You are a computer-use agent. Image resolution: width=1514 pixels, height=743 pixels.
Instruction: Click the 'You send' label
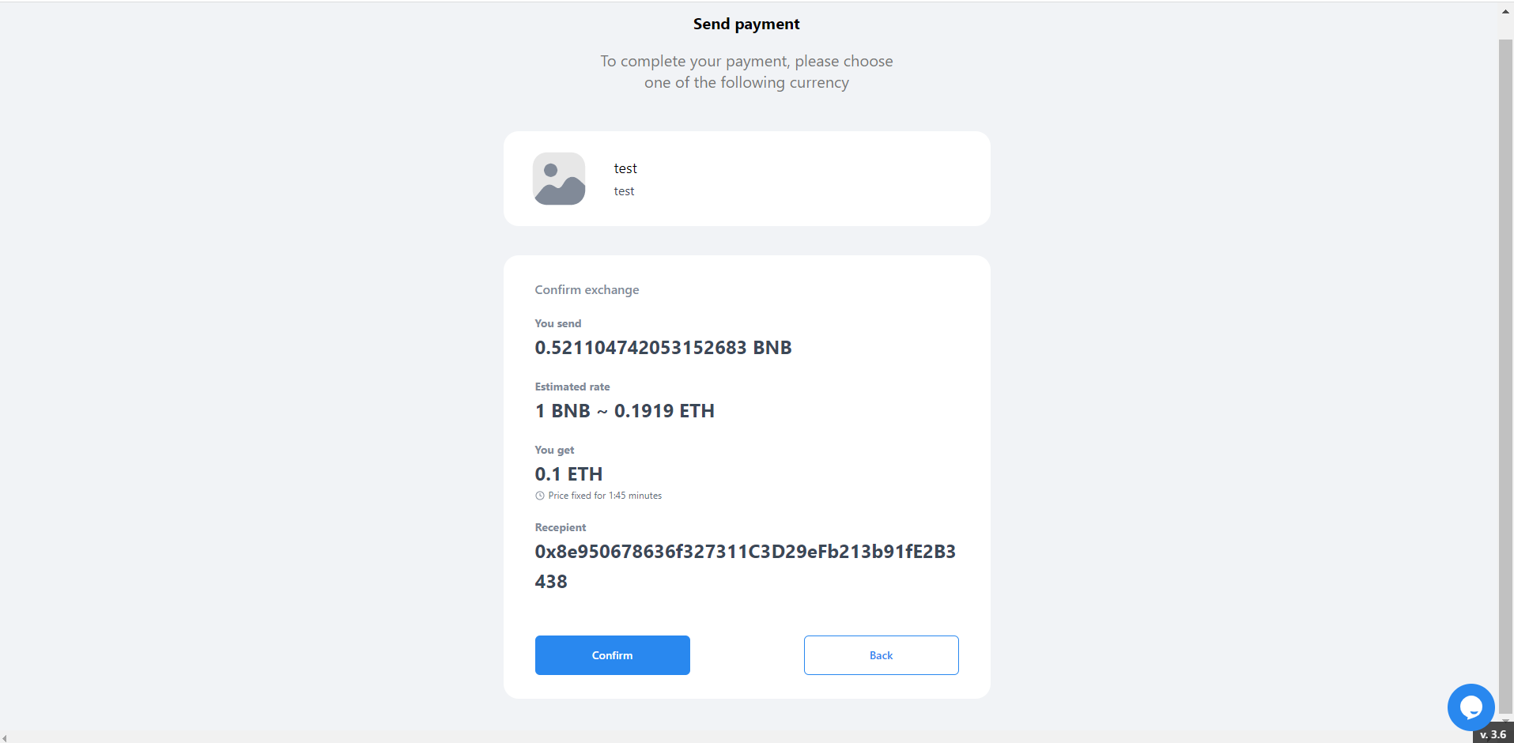click(x=558, y=323)
